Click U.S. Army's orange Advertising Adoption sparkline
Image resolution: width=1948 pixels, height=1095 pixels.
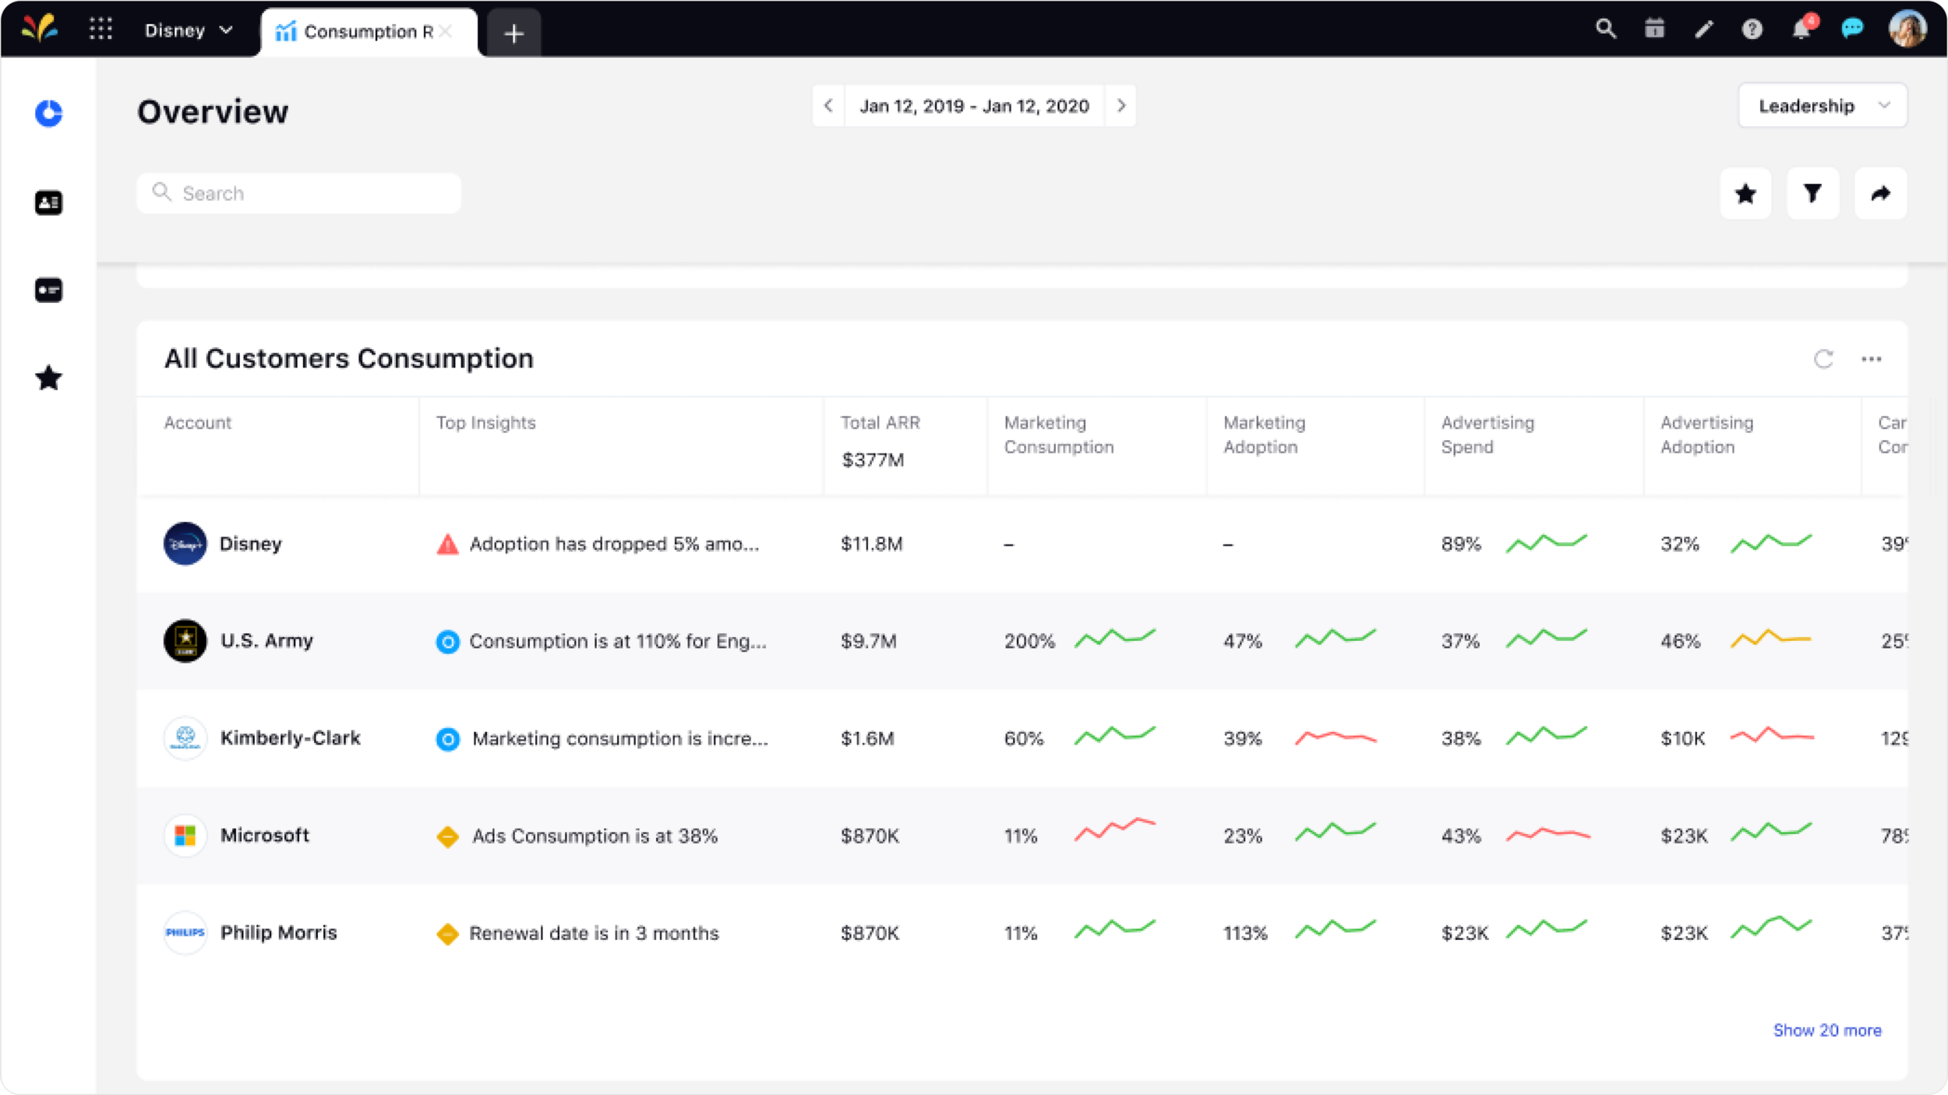(1771, 638)
